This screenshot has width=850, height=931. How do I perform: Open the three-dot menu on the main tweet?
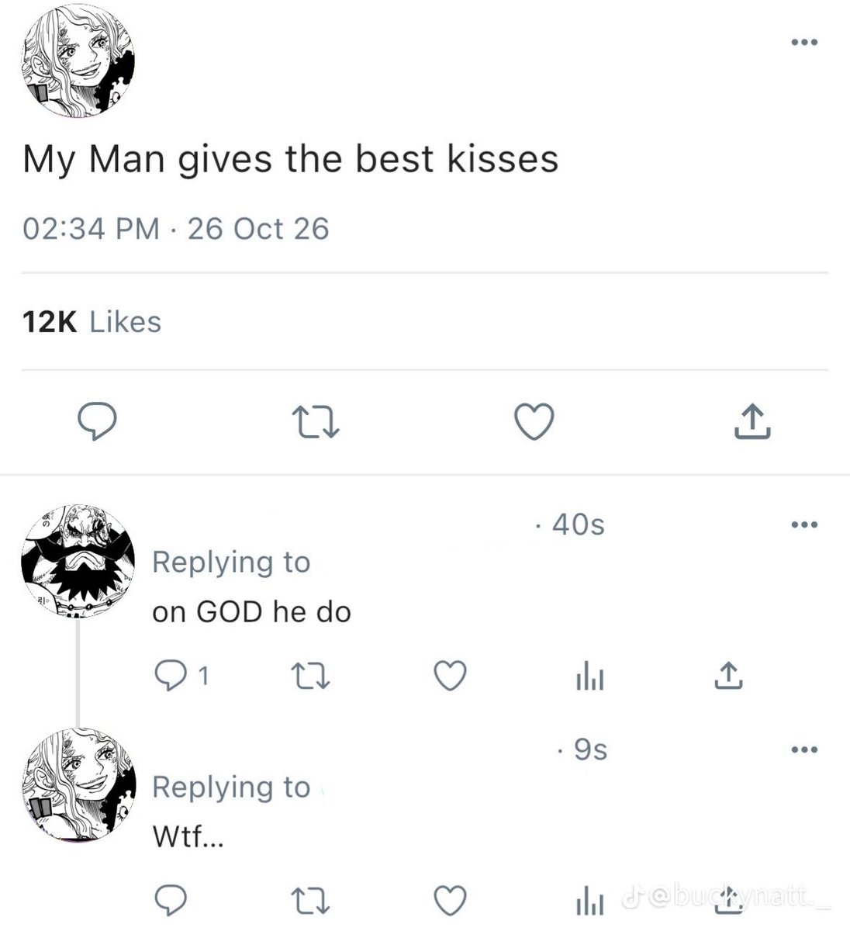(x=804, y=42)
